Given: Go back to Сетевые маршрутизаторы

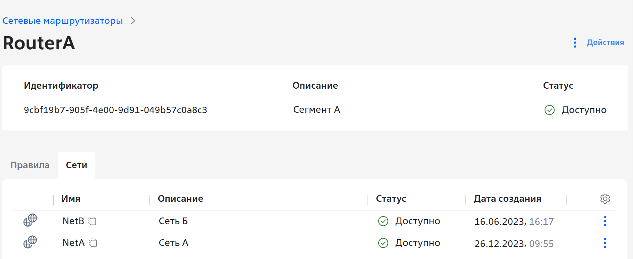Looking at the screenshot, I should pos(63,21).
